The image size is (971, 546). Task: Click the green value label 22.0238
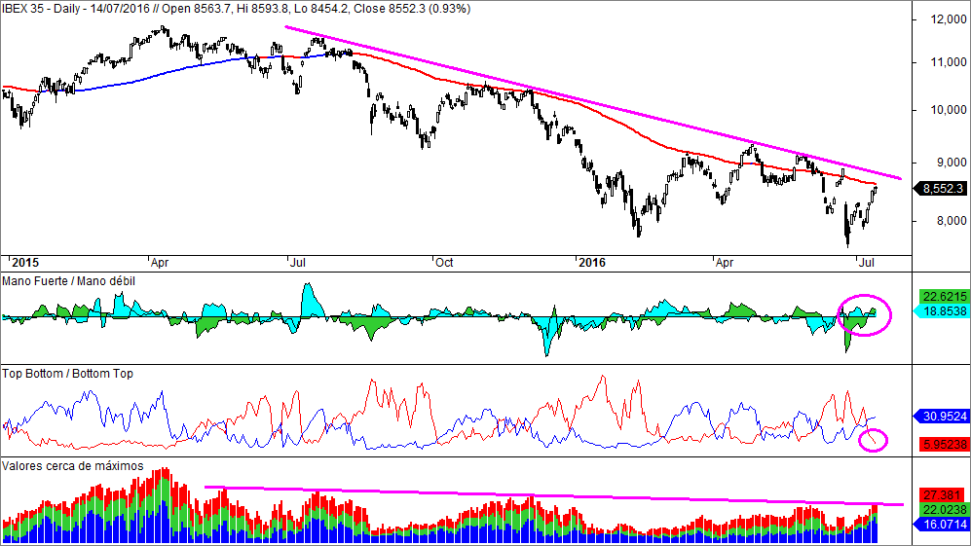(945, 509)
